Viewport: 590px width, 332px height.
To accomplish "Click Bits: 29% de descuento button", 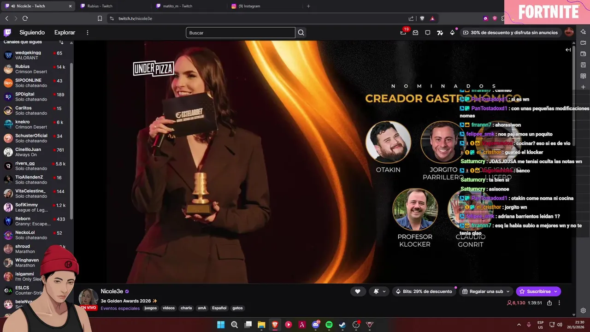I will pyautogui.click(x=424, y=291).
